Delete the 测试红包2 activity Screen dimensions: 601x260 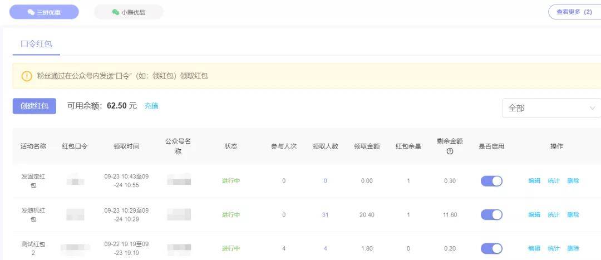click(x=573, y=248)
